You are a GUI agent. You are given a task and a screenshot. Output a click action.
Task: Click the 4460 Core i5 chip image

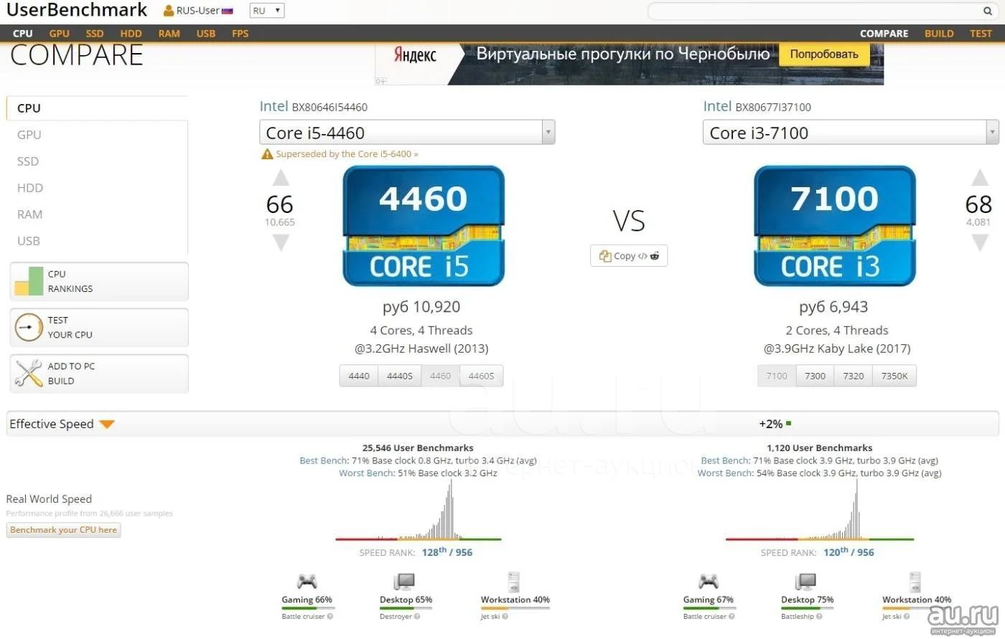pyautogui.click(x=424, y=226)
